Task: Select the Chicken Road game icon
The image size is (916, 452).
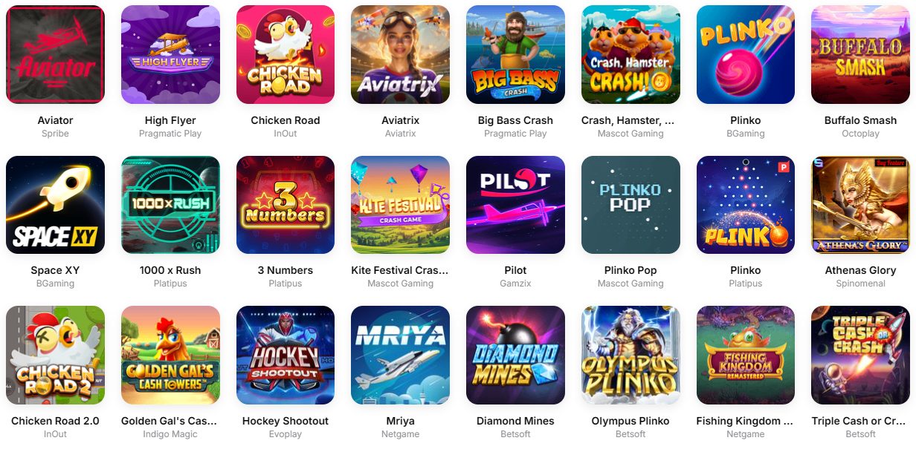Action: pos(286,54)
